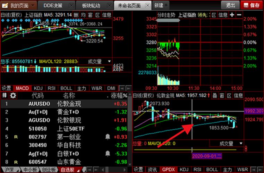Click the 退出 exit button
Viewport: 264px width, 173px height.
[230, 5]
